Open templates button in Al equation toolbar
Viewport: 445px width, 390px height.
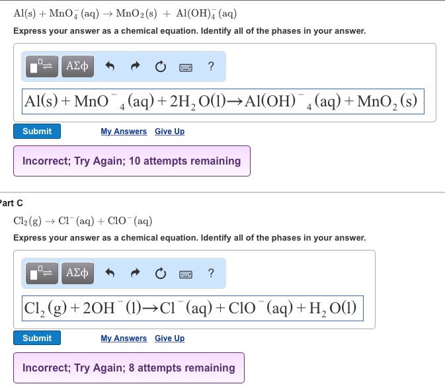(42, 66)
